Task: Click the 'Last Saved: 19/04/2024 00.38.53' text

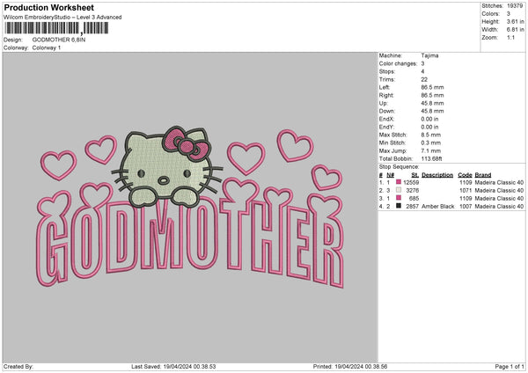Action: click(x=173, y=366)
